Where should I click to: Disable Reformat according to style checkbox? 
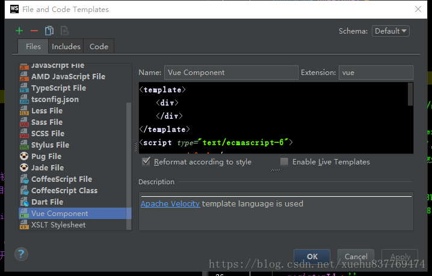pyautogui.click(x=146, y=162)
